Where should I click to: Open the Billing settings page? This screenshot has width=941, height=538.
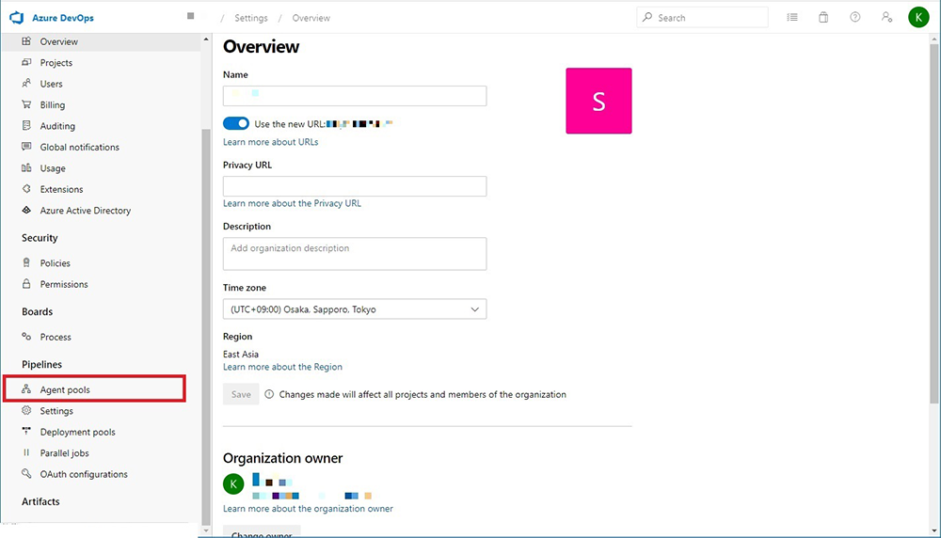pos(52,104)
